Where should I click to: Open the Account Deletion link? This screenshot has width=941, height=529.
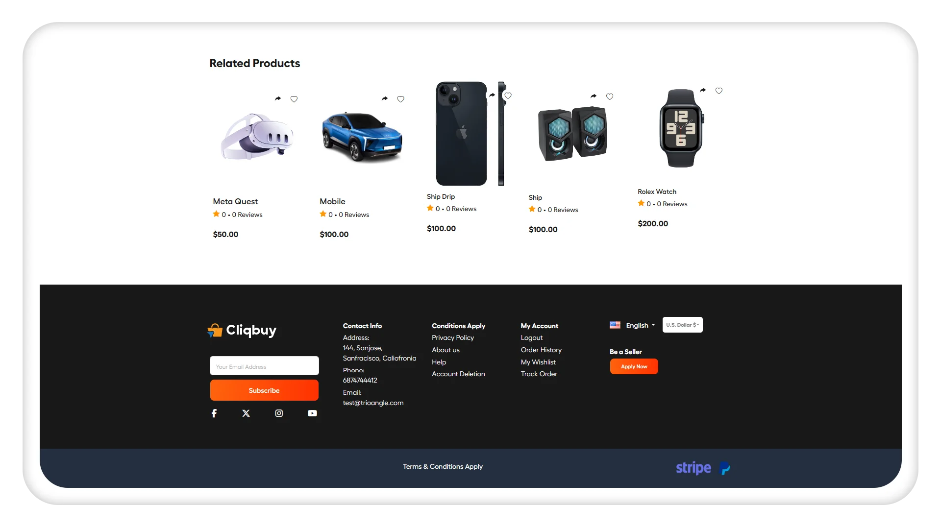458,374
